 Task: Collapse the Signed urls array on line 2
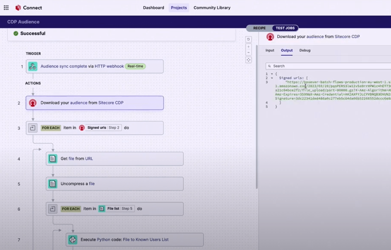pos(272,78)
